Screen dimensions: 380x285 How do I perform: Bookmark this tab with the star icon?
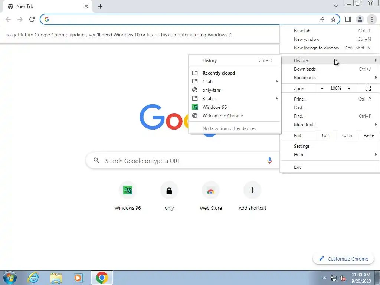[x=333, y=19]
